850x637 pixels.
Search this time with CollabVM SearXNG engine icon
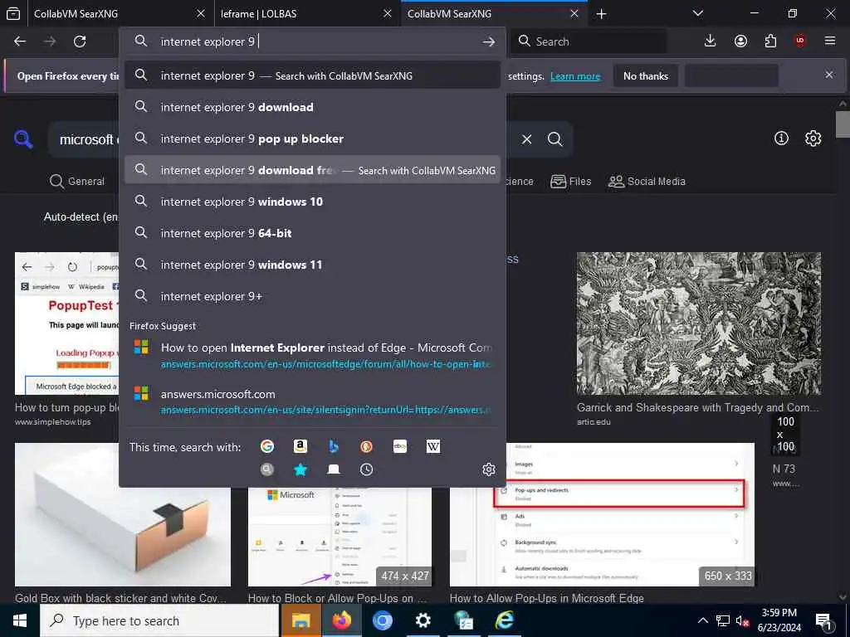(x=266, y=469)
